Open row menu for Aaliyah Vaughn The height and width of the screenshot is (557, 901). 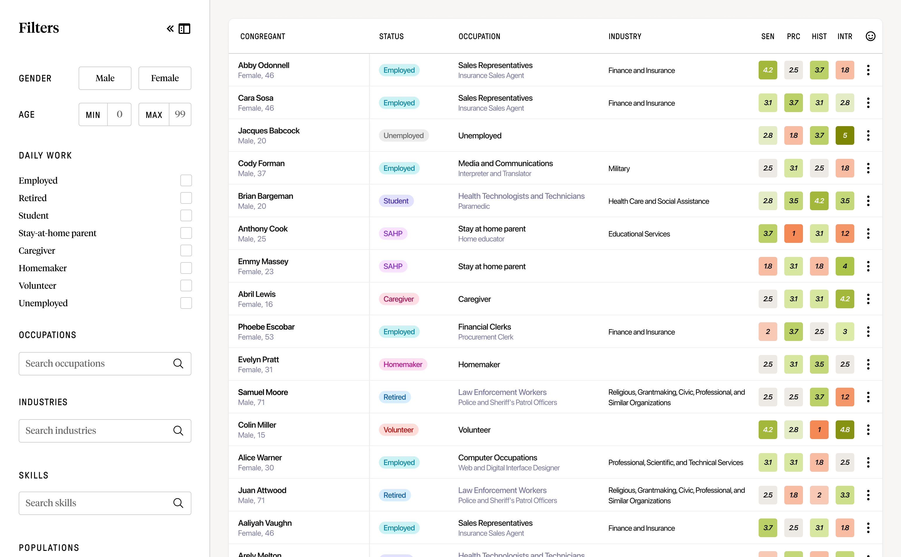tap(868, 528)
